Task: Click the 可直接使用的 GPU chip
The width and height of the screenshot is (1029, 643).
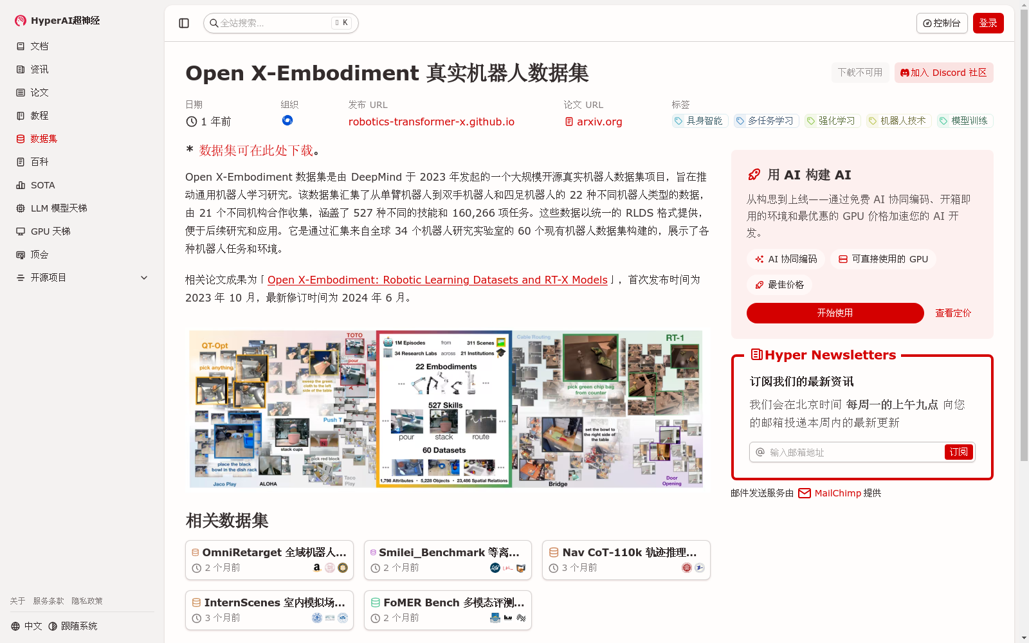Action: [x=883, y=259]
